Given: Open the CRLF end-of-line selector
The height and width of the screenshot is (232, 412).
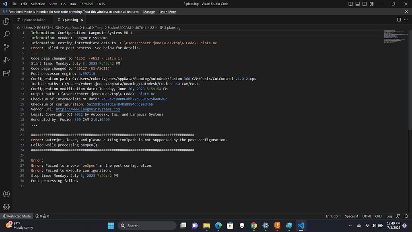Looking at the screenshot, I should click(x=379, y=216).
